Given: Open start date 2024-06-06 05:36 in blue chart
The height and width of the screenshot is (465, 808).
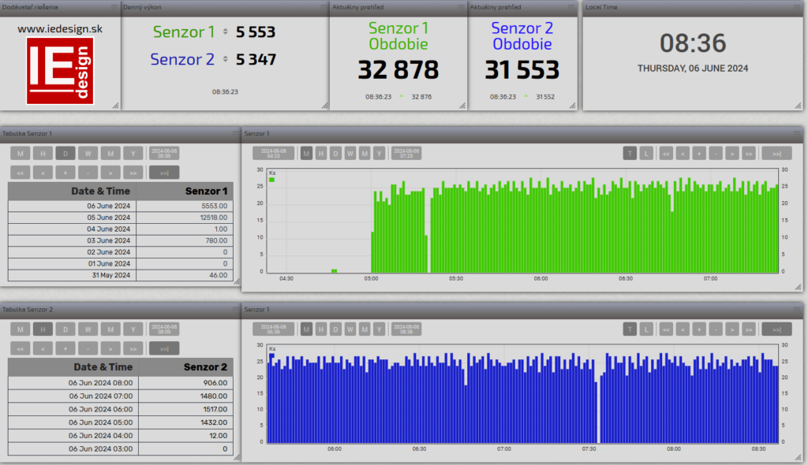Looking at the screenshot, I should (274, 329).
